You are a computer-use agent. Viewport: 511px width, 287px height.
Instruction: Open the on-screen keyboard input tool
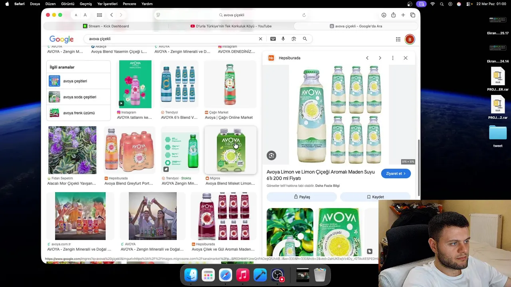(x=273, y=39)
